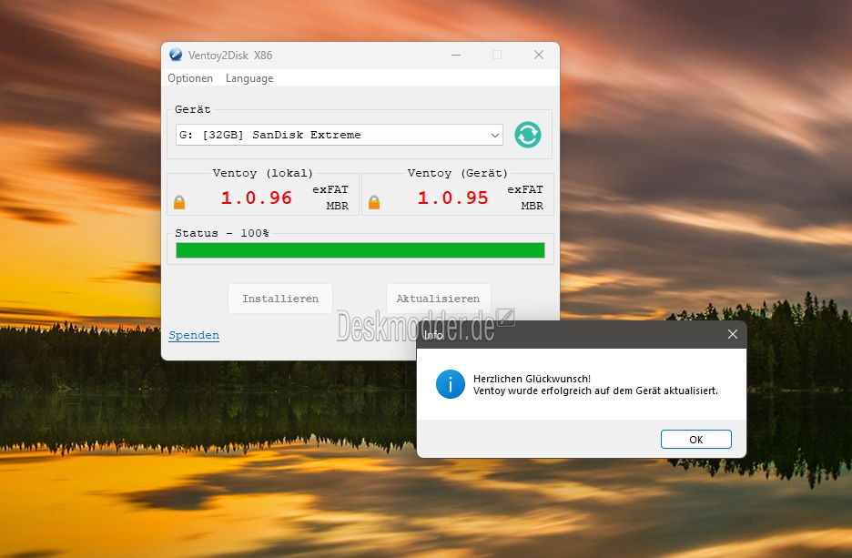The height and width of the screenshot is (558, 852).
Task: Click the blue info icon in dialog
Action: click(x=450, y=384)
